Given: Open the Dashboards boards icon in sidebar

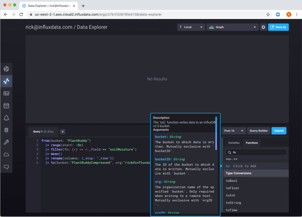Looking at the screenshot, I should coord(6,93).
